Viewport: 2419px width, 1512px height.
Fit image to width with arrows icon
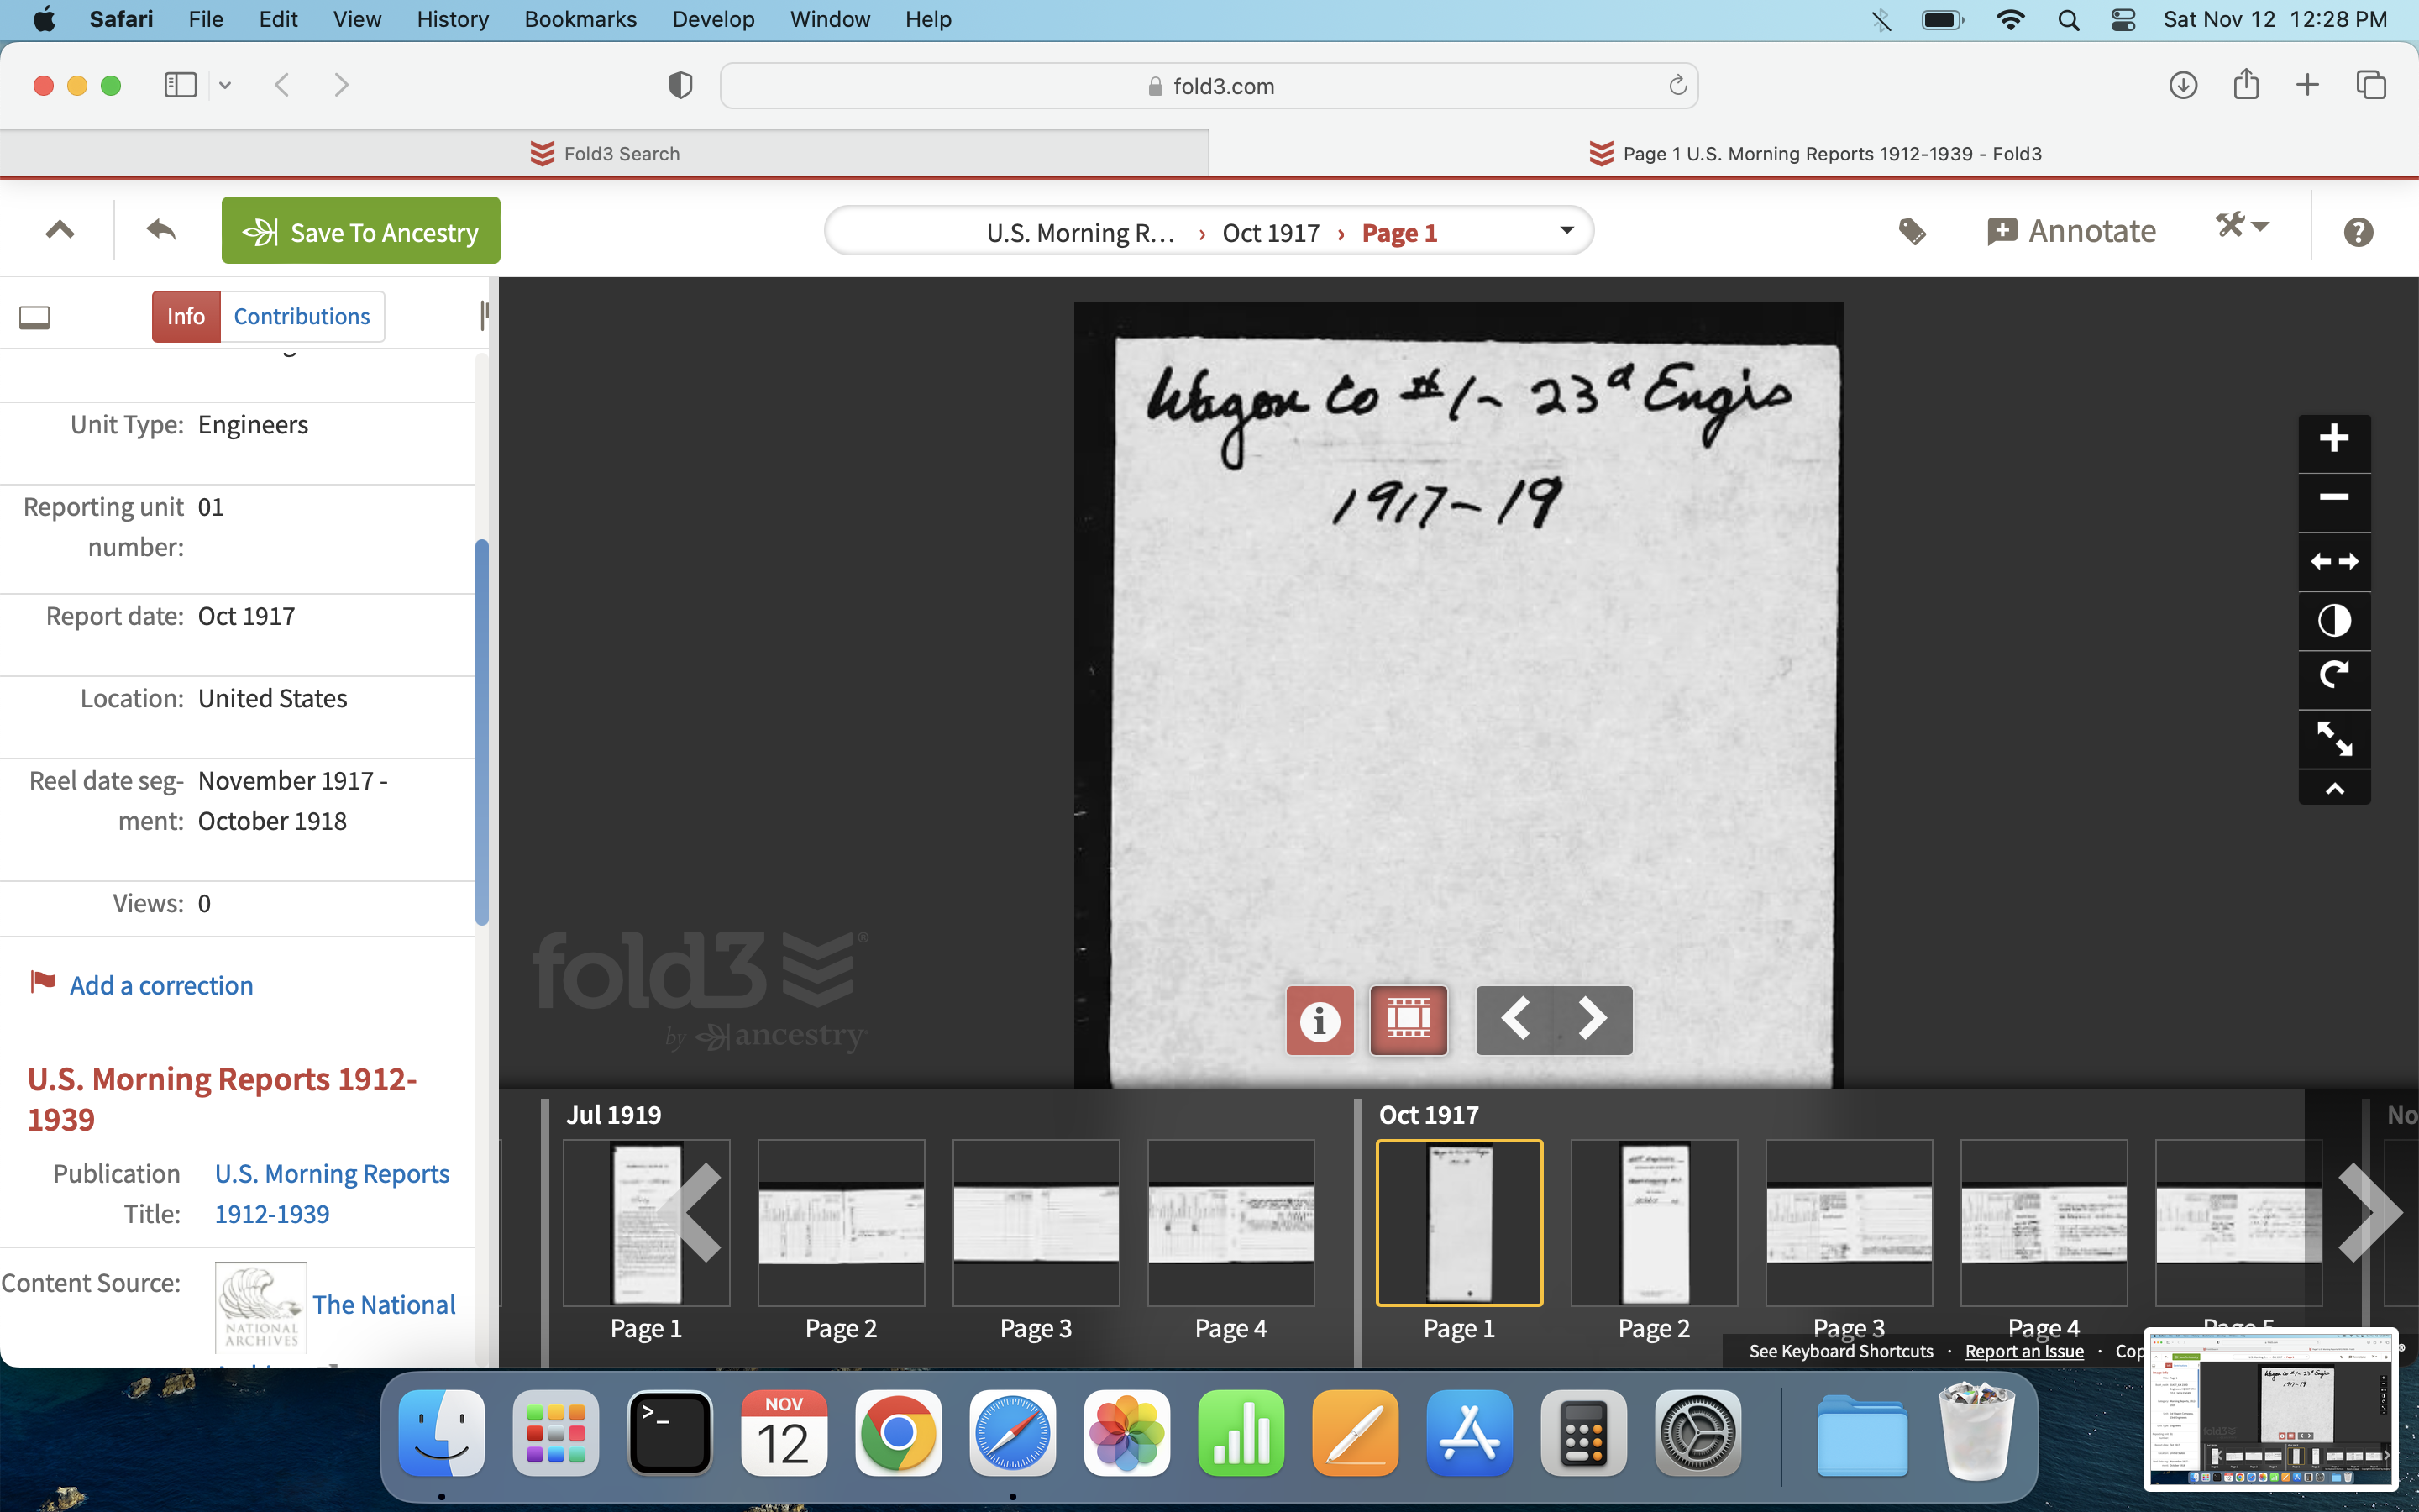tap(2333, 561)
